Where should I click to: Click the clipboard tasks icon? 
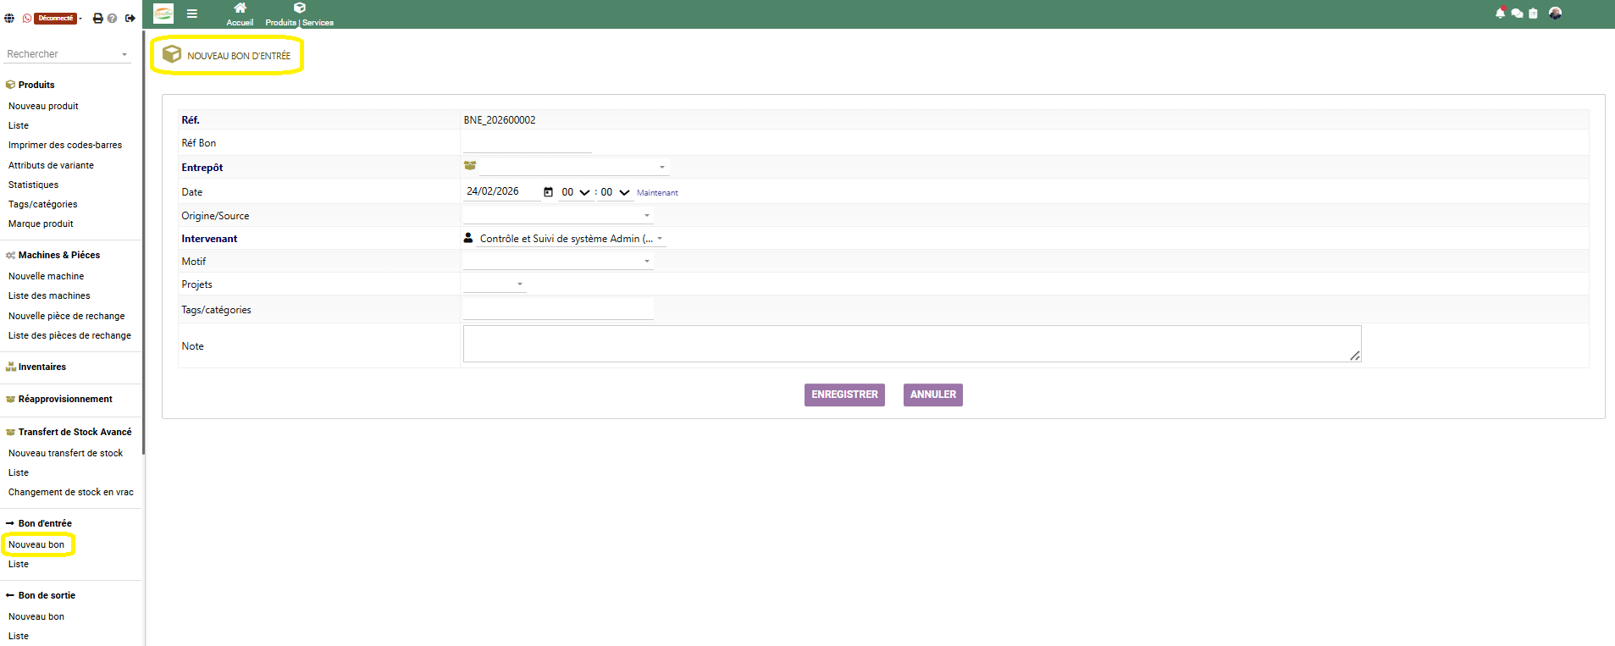(x=1533, y=14)
